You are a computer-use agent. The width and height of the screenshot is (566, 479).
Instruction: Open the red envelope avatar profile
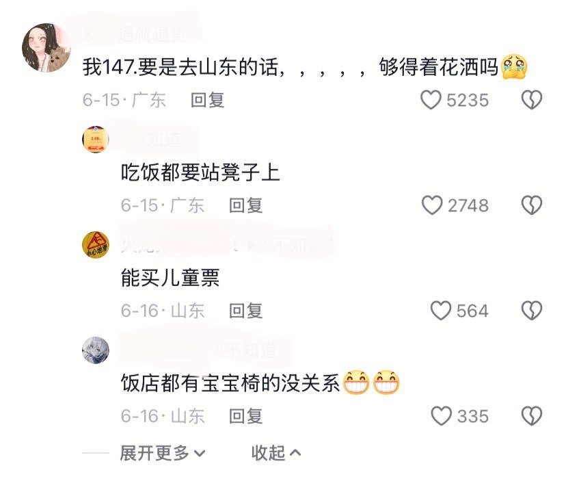point(96,139)
